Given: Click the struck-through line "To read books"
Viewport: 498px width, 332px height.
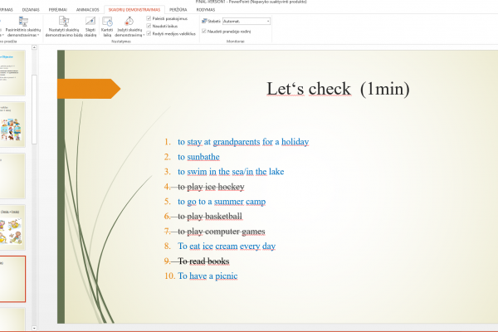Looking at the screenshot, I should click(203, 261).
